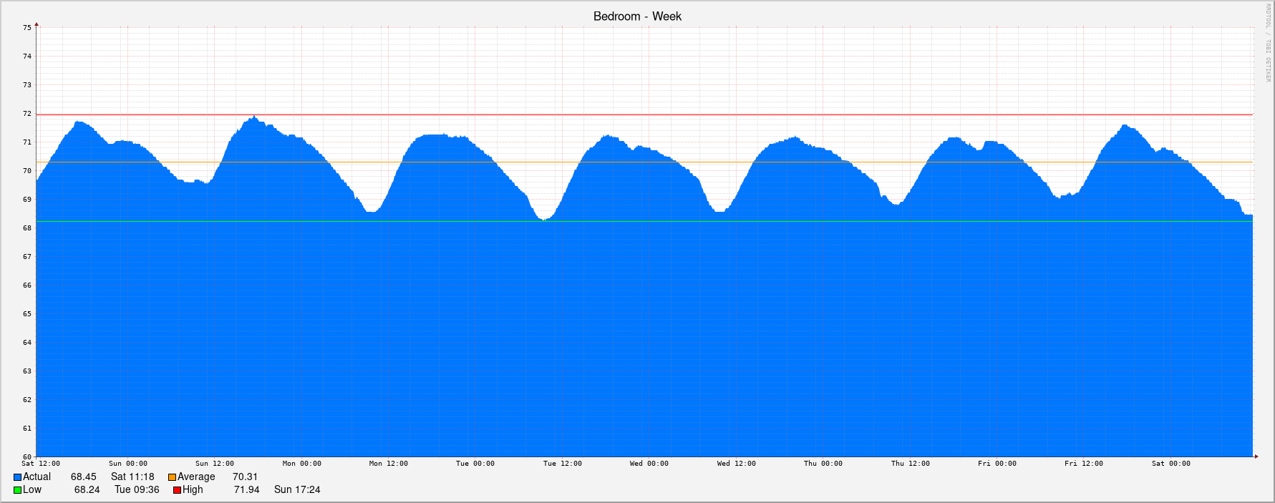Select the "Sat 00:00" x-axis label
Viewport: 1275px width, 503px height.
pos(1171,464)
